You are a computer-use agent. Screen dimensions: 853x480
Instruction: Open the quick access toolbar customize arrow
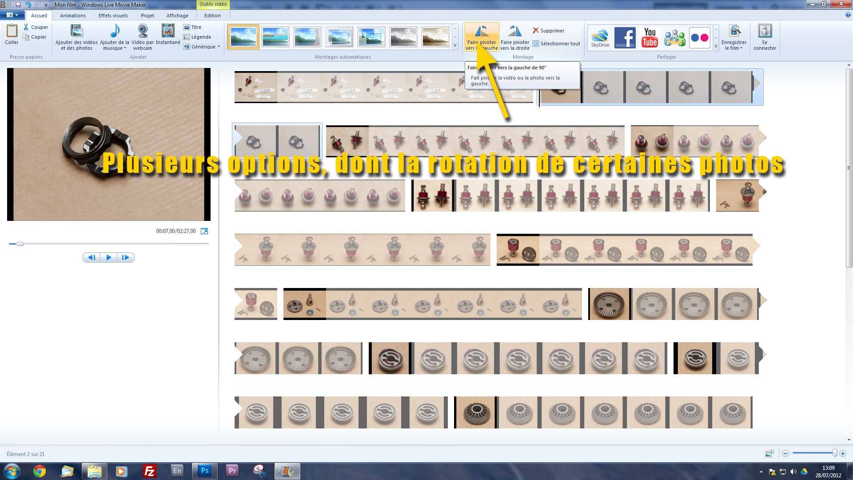tap(46, 5)
